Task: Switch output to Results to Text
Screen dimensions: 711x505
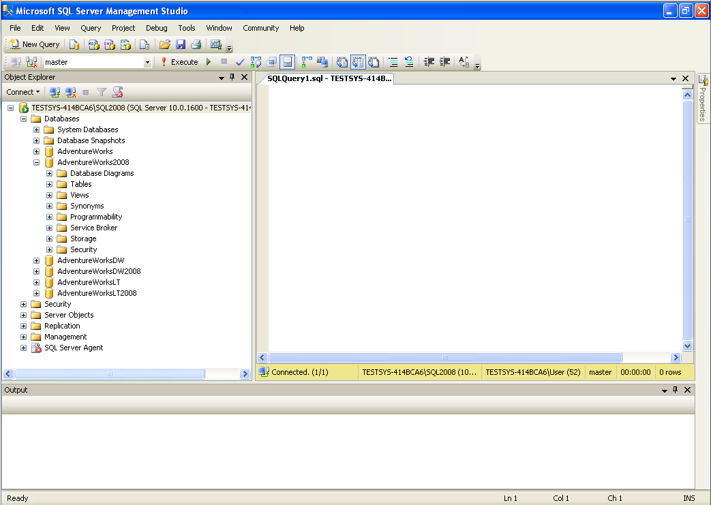Action: click(342, 62)
